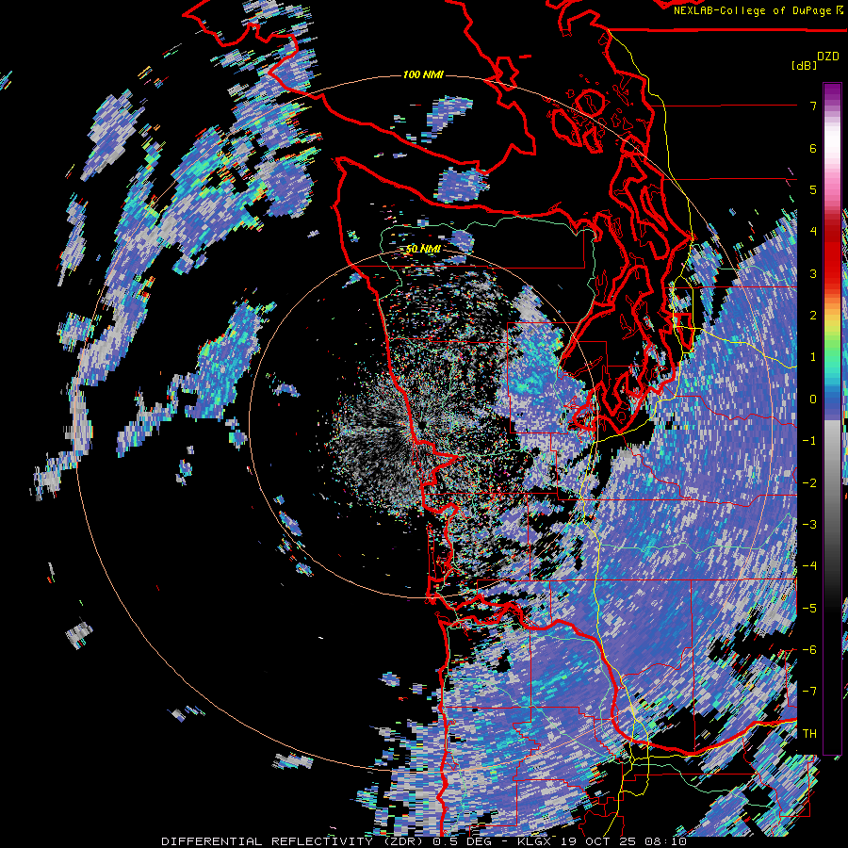Click the 0 tick label on scale
Image resolution: width=848 pixels, height=848 pixels.
point(813,400)
